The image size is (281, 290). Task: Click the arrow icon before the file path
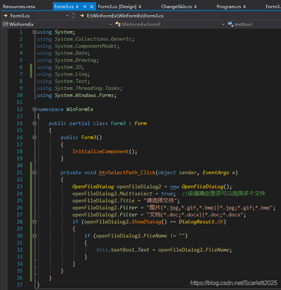pyautogui.click(x=82, y=16)
